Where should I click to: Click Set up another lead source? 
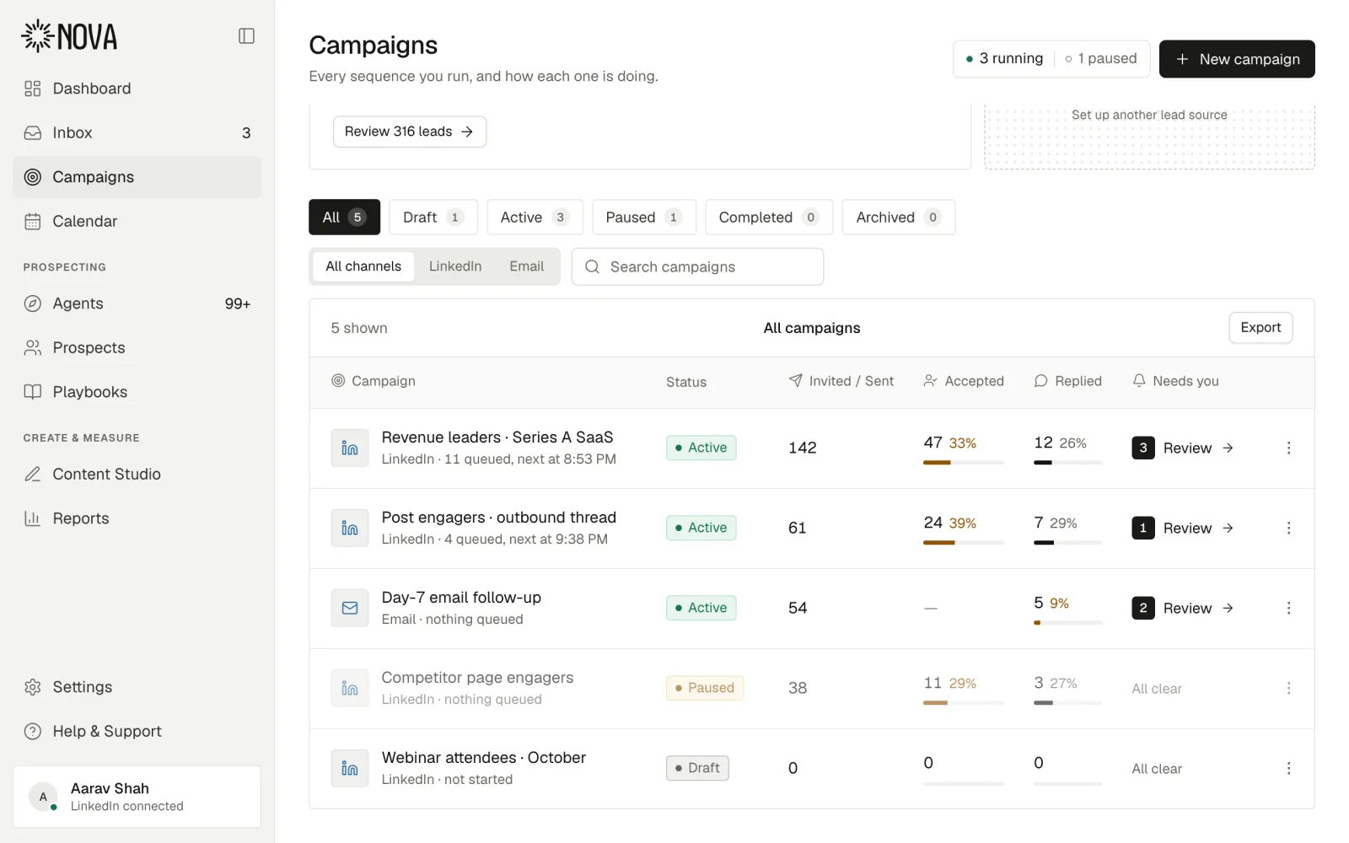[1149, 115]
